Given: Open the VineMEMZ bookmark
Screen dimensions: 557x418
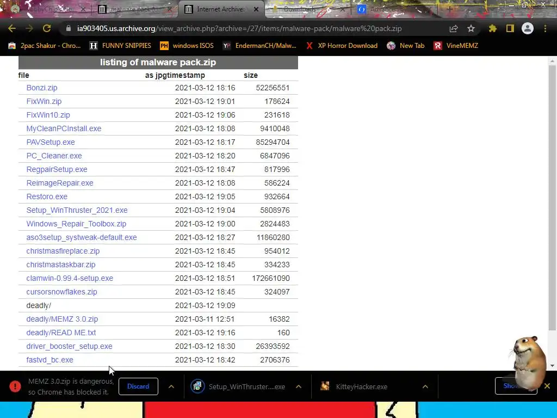Looking at the screenshot, I should [x=456, y=46].
